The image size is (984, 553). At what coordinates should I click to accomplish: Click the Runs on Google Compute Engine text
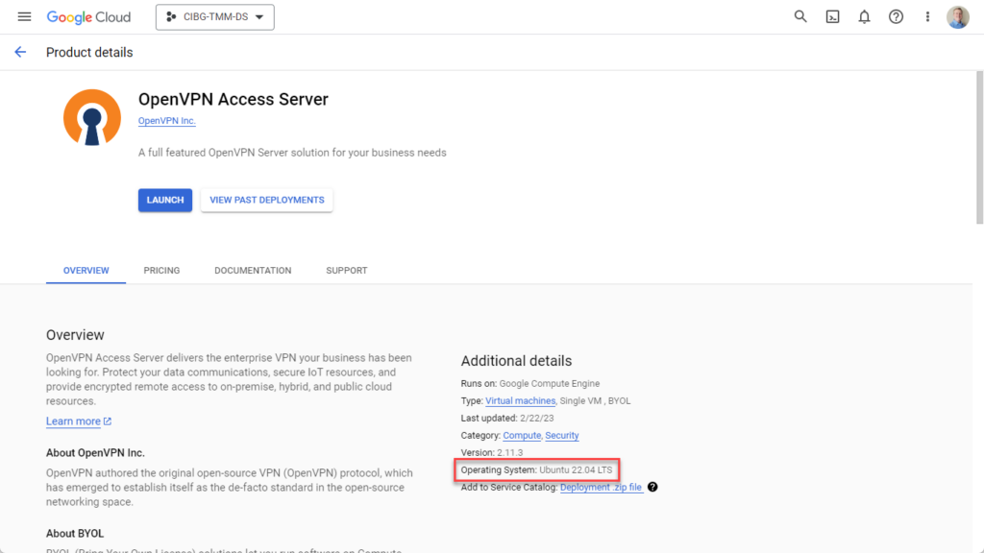pos(530,384)
